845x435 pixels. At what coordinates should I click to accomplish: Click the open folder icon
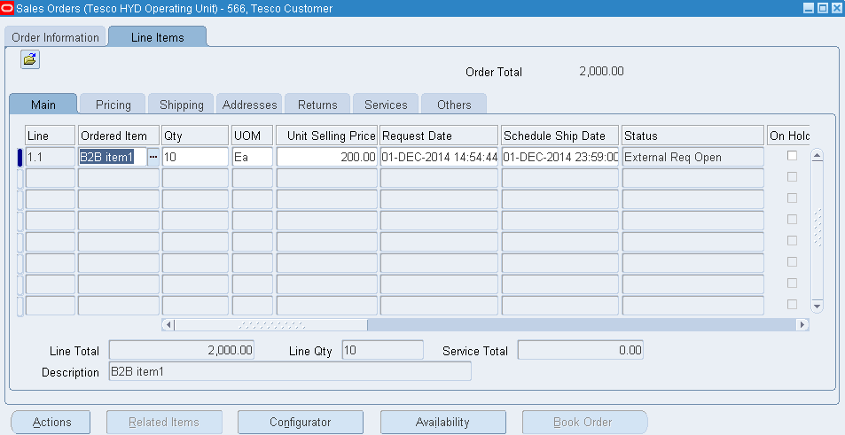(30, 59)
